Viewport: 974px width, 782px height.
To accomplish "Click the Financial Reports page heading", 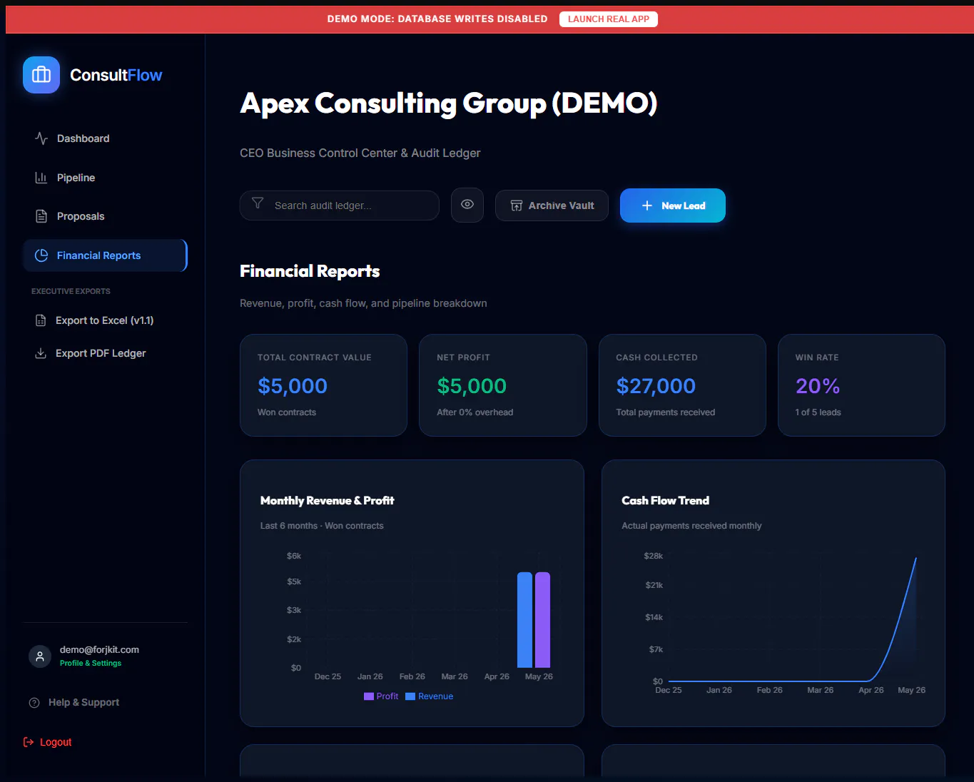I will (310, 271).
